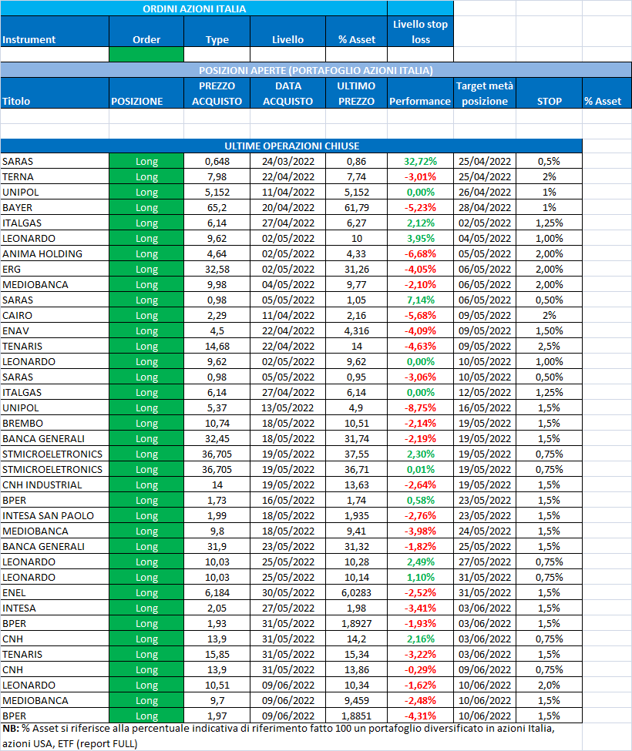Click the BREMBO title cell
This screenshot has height=751, width=632.
(55, 423)
